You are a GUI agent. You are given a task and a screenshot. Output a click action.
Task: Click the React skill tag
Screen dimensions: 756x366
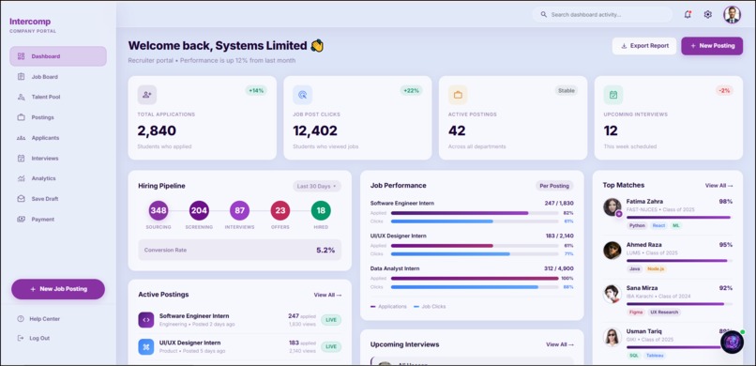(658, 225)
